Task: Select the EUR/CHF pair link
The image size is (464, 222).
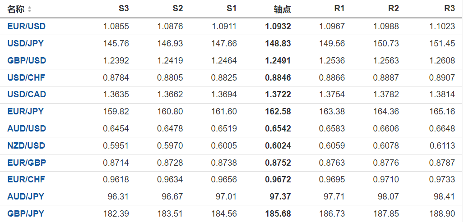Action: (26, 180)
